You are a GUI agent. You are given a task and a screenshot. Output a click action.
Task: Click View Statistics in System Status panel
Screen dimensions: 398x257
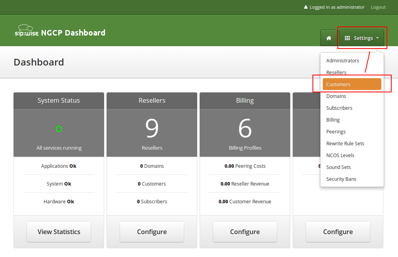coord(59,232)
